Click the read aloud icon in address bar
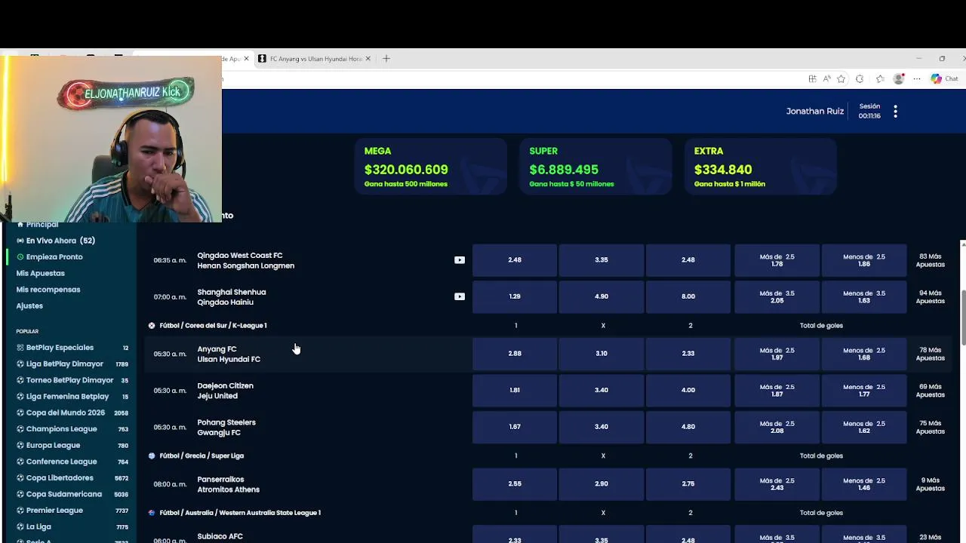The width and height of the screenshot is (966, 543). coord(827,79)
